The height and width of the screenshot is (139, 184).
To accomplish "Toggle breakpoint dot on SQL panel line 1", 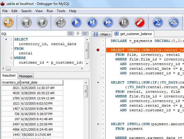I will (x=6, y=39).
